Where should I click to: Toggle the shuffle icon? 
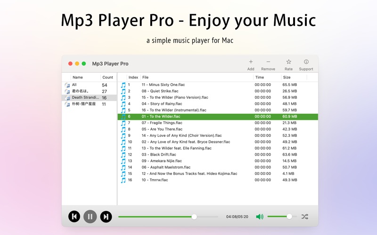[x=304, y=217]
